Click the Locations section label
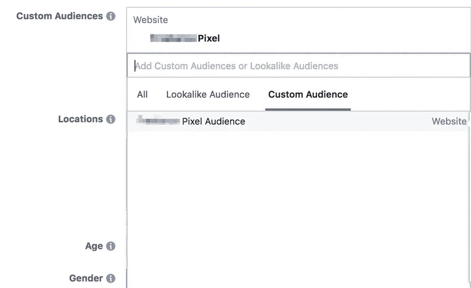This screenshot has height=288, width=471. (x=81, y=119)
